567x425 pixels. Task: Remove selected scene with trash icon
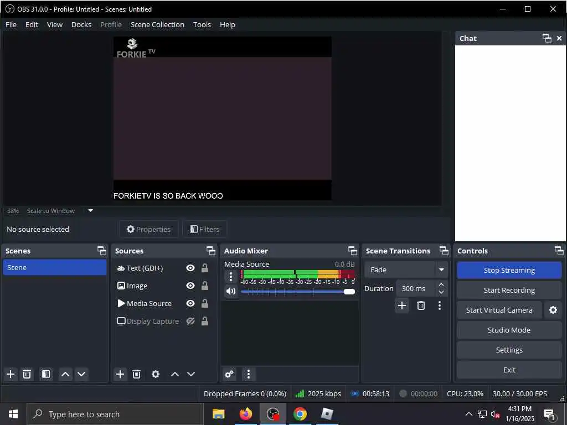[x=27, y=374]
